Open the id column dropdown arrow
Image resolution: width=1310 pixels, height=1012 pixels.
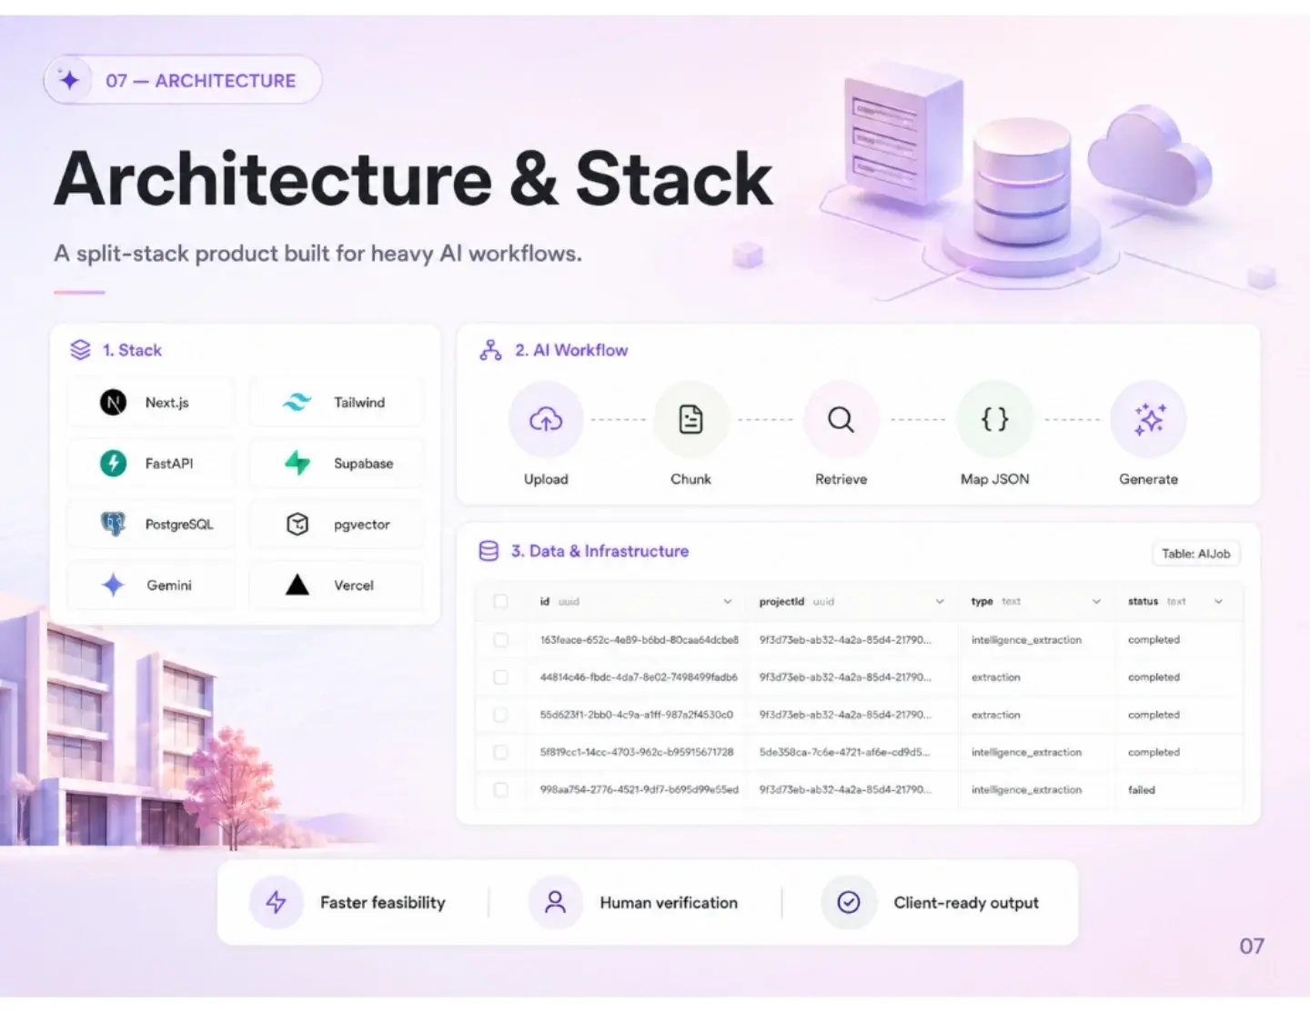tap(728, 601)
